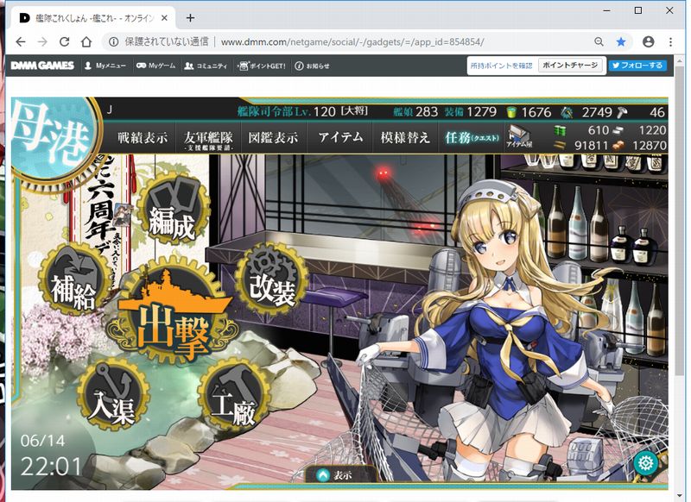Viewport: 691px width, 502px height.
Task: View site info icon beside the URL
Action: click(x=114, y=41)
